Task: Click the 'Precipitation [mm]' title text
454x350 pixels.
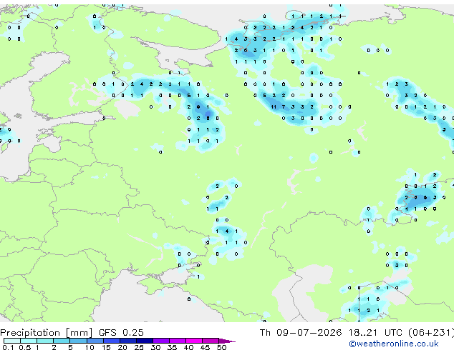Action: tap(47, 333)
